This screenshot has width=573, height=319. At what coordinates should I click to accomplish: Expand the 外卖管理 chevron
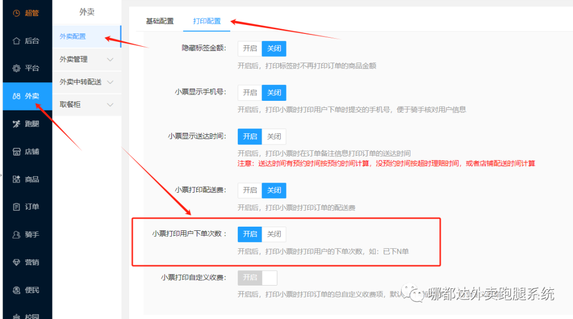pyautogui.click(x=110, y=59)
